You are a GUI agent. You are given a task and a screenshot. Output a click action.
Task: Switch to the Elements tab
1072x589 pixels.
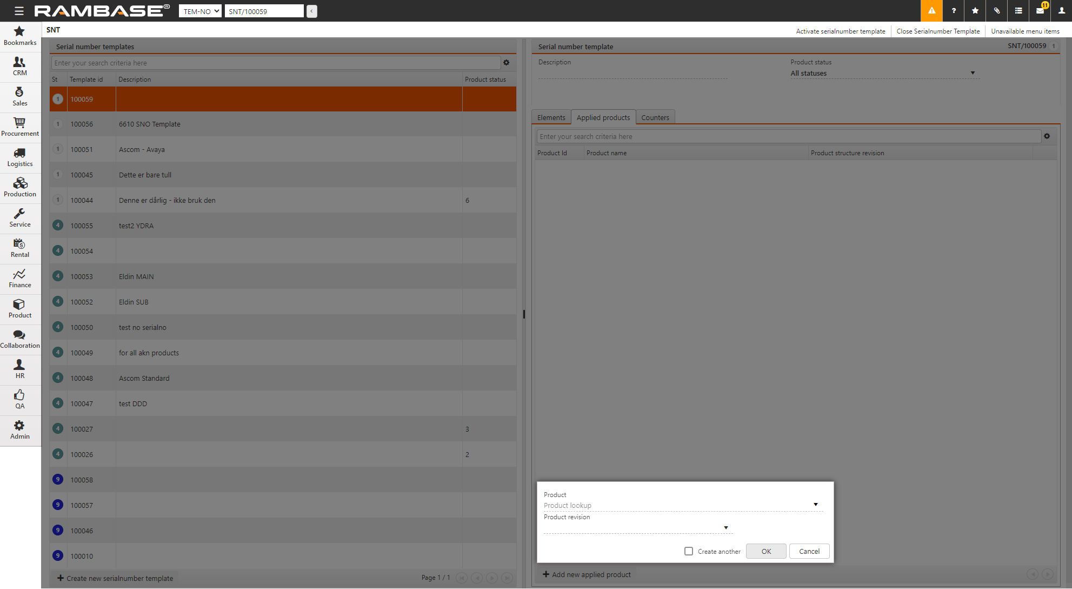click(x=551, y=117)
